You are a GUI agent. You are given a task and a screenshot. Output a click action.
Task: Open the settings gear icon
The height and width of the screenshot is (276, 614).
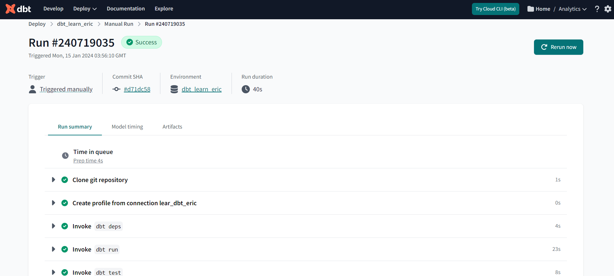pos(608,9)
